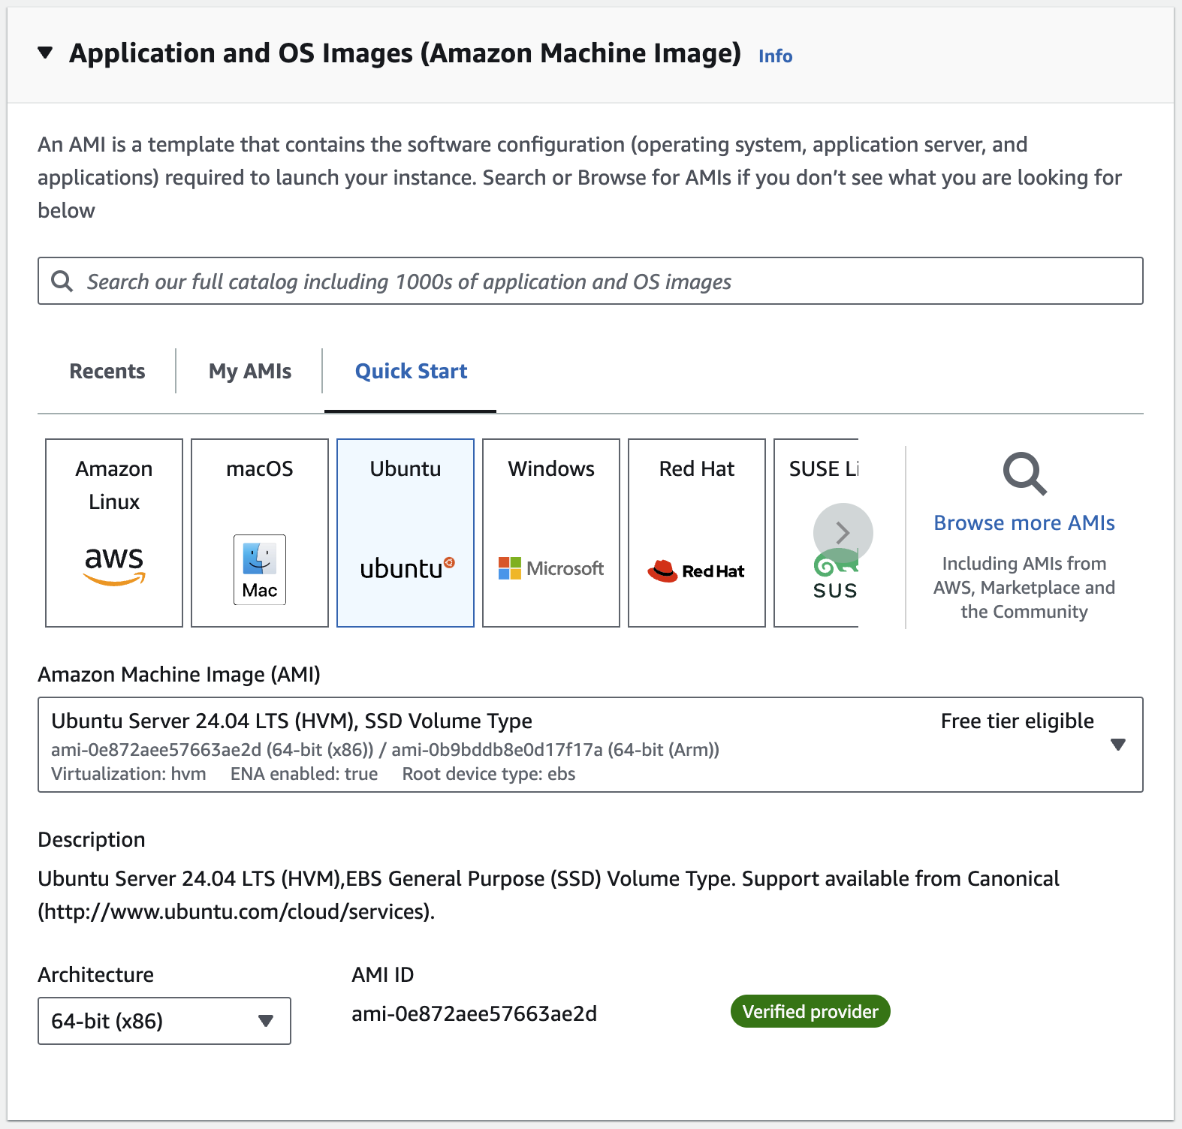1182x1129 pixels.
Task: Collapse the Application and OS Images section
Action: 46,53
